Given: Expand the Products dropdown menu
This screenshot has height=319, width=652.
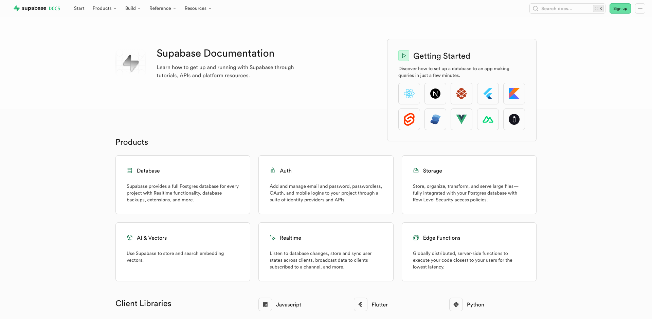Looking at the screenshot, I should click(105, 8).
